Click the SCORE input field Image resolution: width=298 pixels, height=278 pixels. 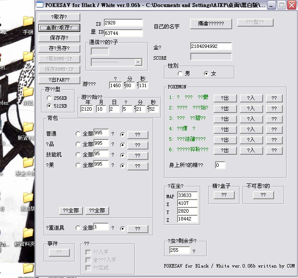coord(211,57)
